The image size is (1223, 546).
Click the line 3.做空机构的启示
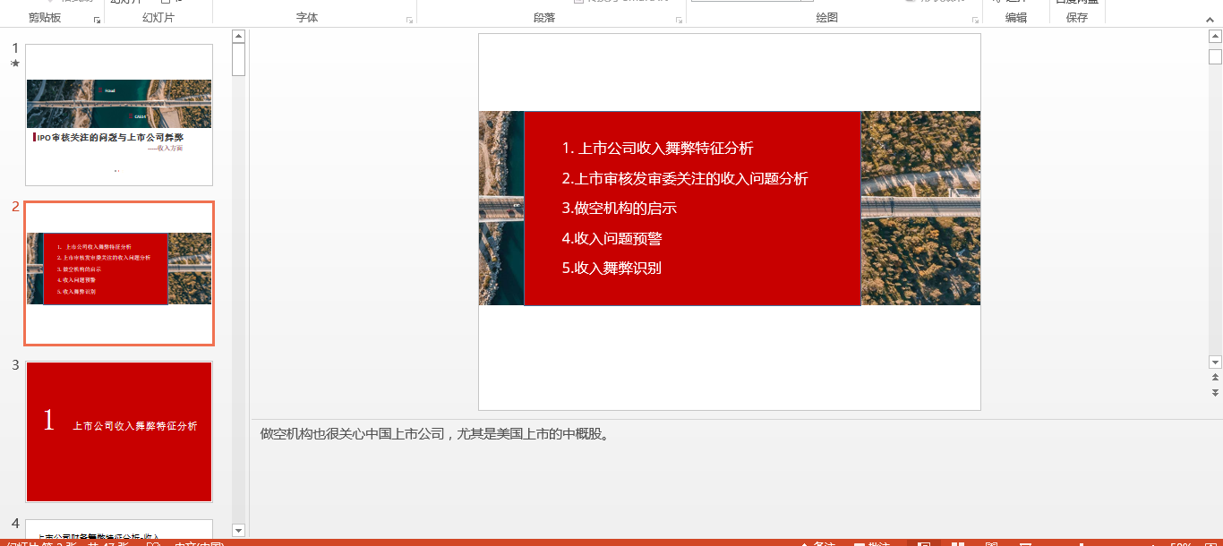pyautogui.click(x=620, y=209)
